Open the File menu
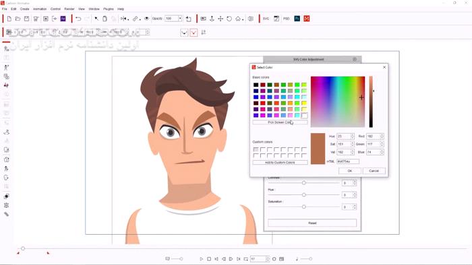 (5, 9)
